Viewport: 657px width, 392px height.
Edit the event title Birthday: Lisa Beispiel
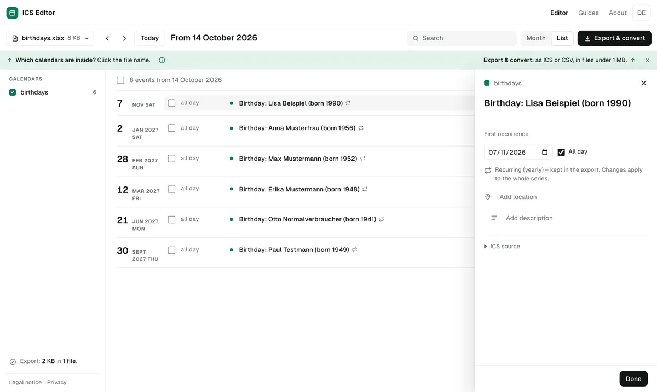(557, 103)
